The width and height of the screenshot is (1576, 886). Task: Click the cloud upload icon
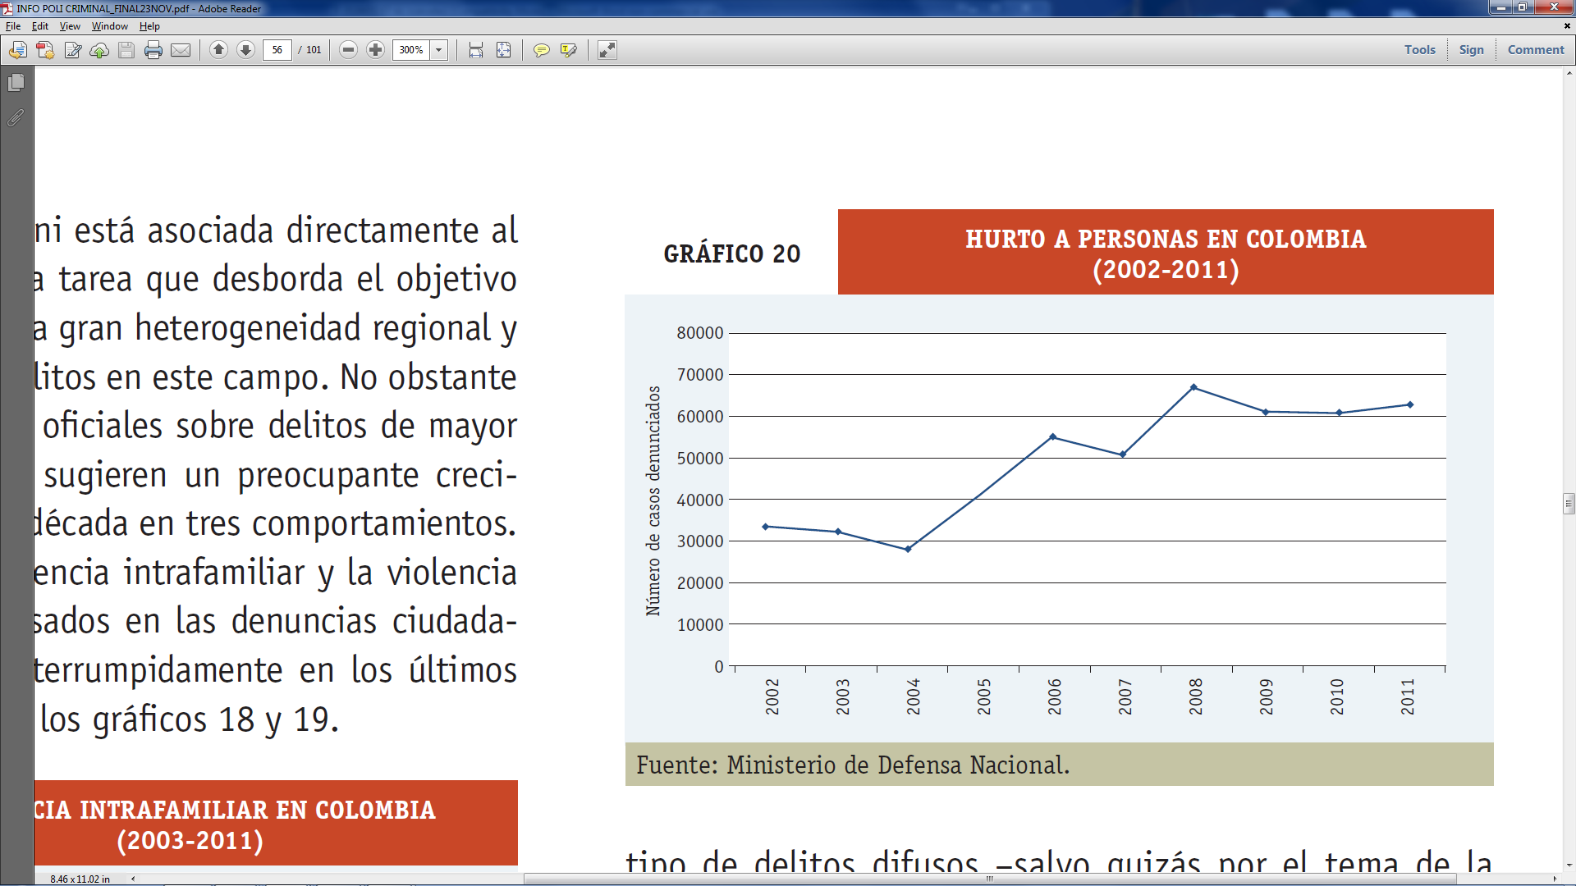pyautogui.click(x=99, y=50)
